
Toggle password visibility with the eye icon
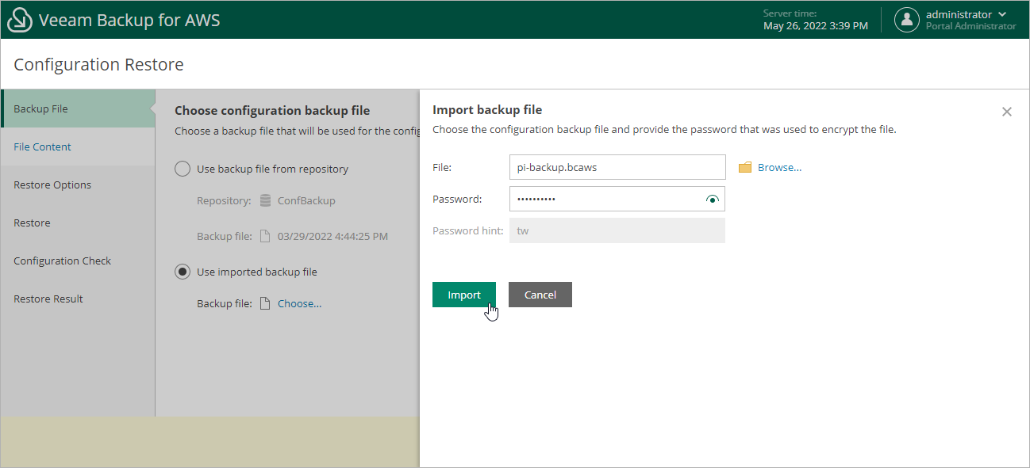[713, 199]
